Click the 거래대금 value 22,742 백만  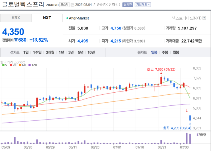(191, 41)
